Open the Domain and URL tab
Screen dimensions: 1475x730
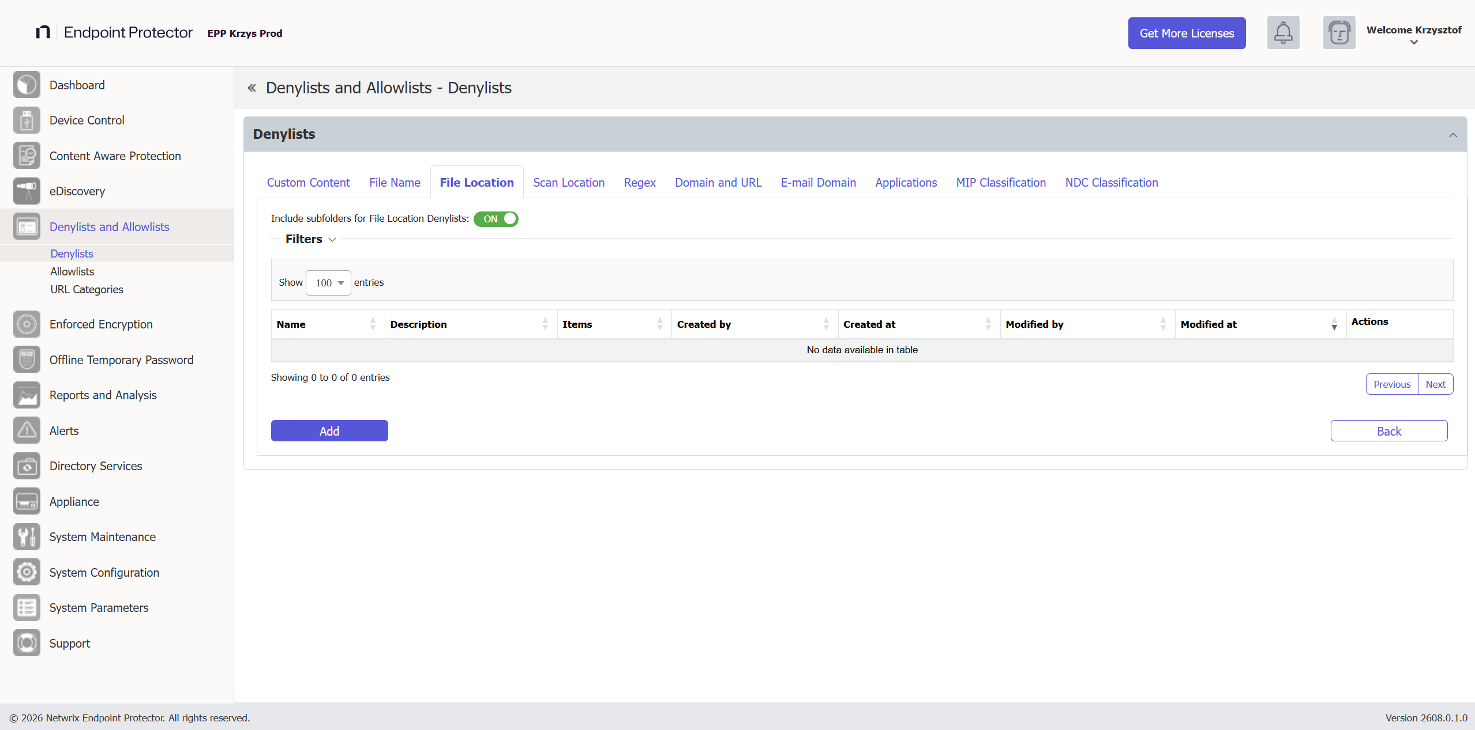(x=718, y=183)
